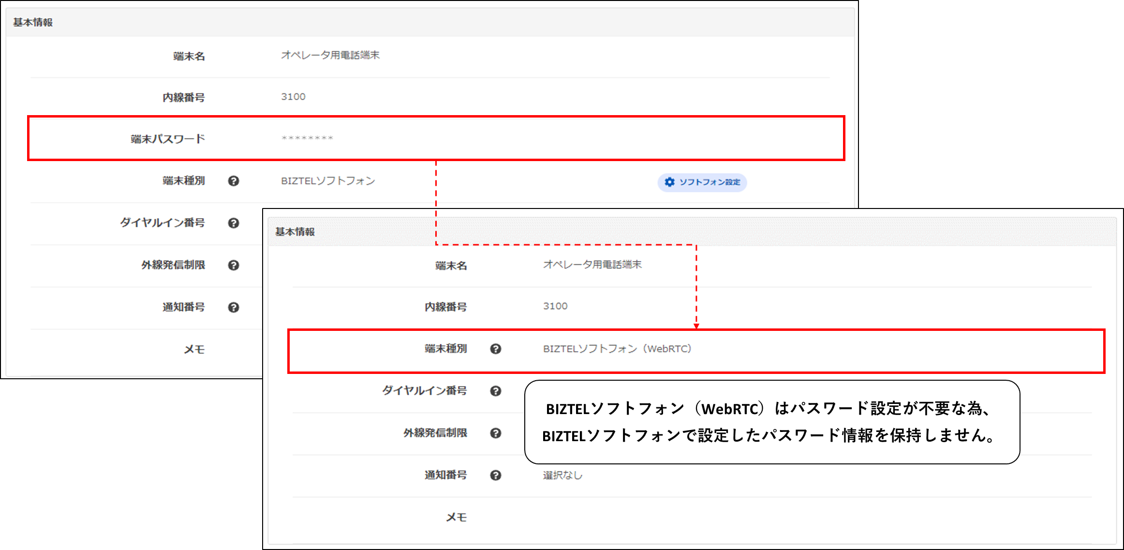Click help icon beside 端末種別 in WebRTC panel
Image resolution: width=1124 pixels, height=550 pixels.
[x=495, y=349]
